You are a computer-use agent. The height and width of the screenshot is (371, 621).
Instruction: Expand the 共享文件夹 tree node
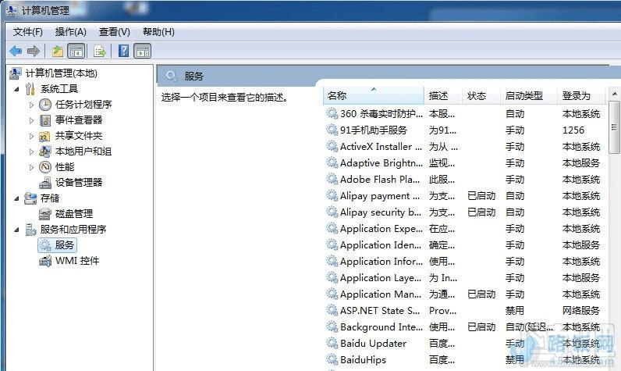click(x=32, y=136)
